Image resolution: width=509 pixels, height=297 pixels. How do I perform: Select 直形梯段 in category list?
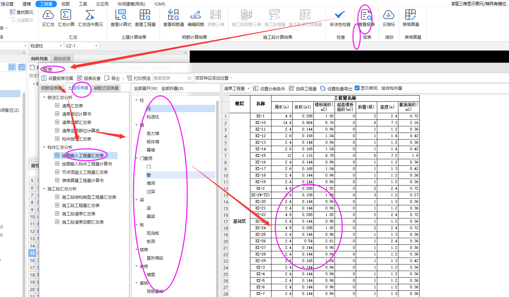[x=155, y=258]
